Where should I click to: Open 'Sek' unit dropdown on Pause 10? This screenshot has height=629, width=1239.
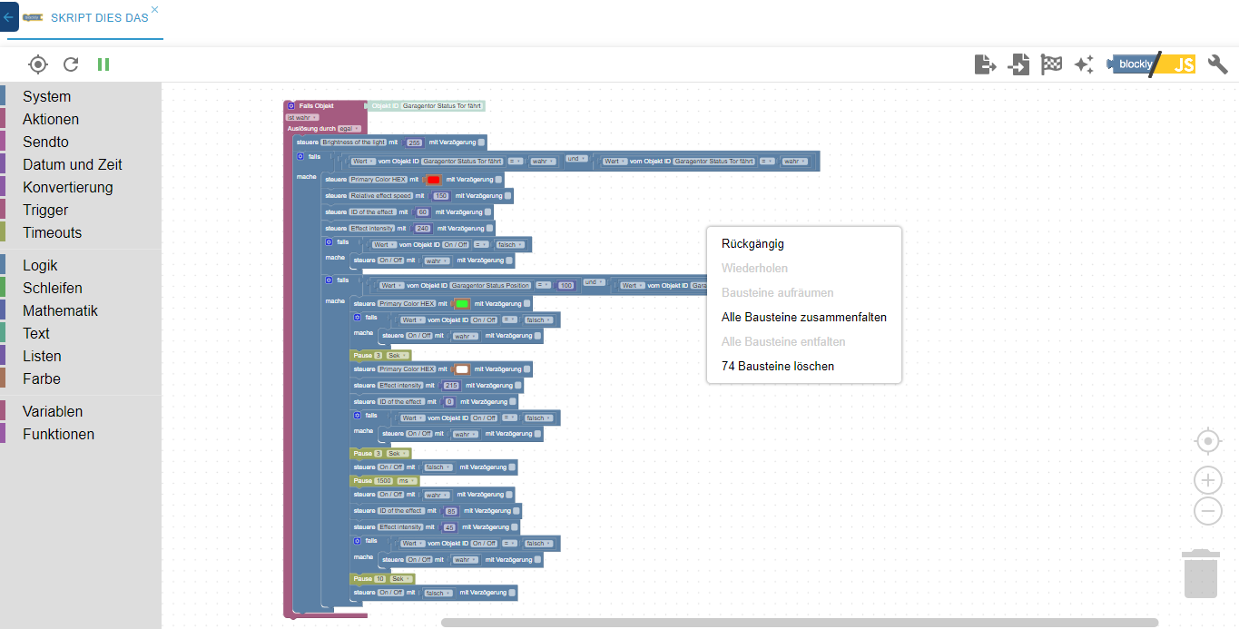click(401, 578)
